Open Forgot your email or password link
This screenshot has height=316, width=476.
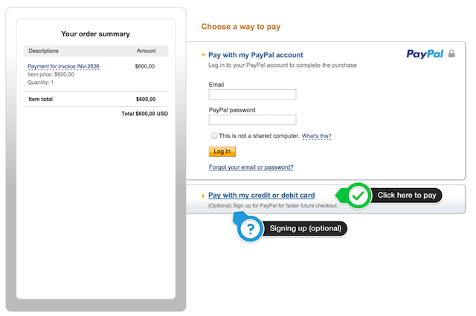(251, 167)
